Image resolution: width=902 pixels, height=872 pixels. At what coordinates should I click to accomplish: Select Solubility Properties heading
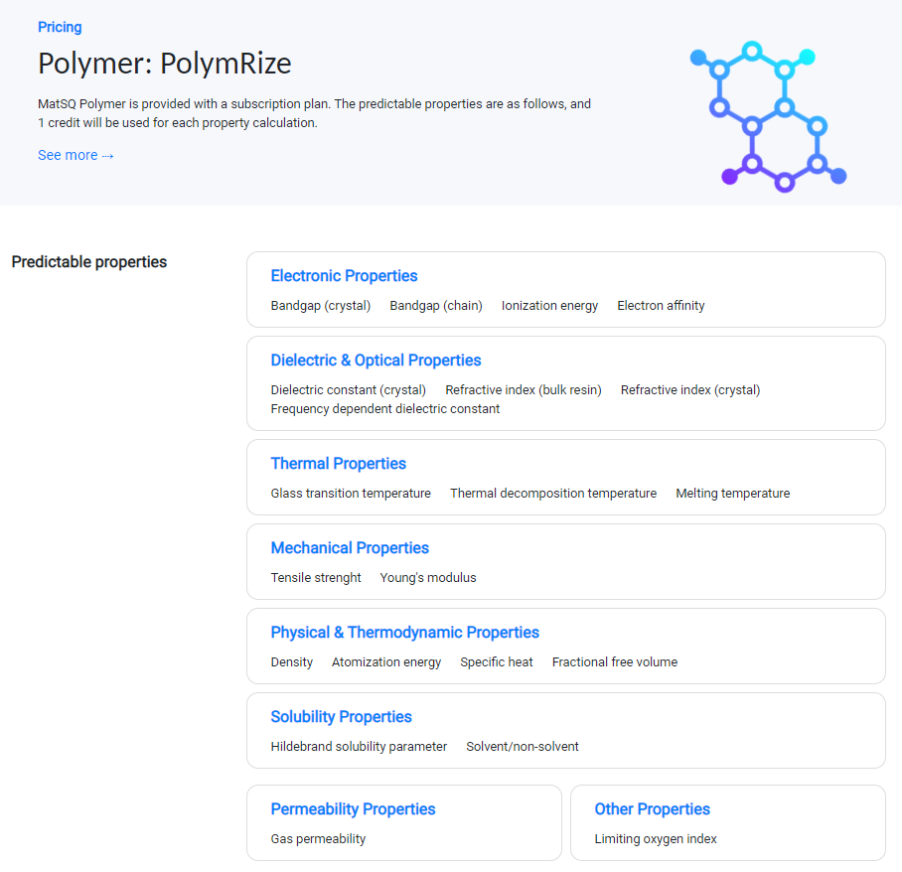click(x=341, y=717)
